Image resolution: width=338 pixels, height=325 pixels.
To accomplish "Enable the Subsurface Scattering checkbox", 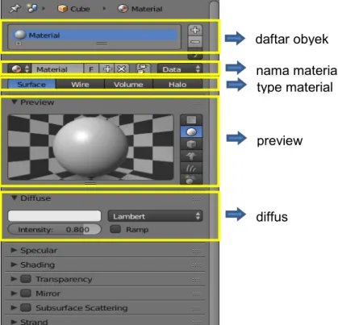I will [x=26, y=307].
